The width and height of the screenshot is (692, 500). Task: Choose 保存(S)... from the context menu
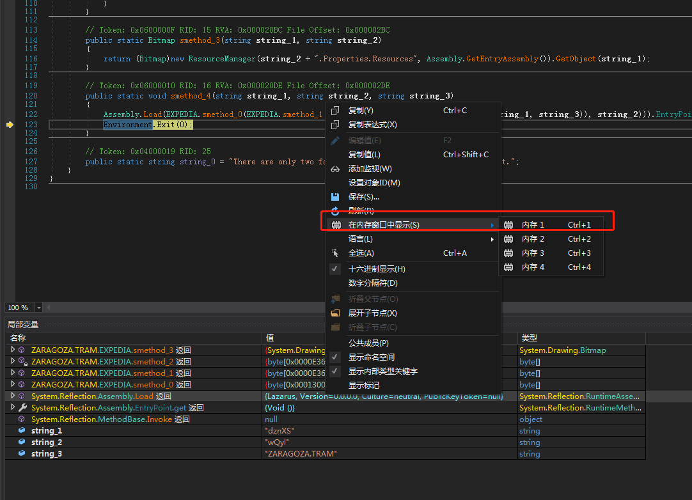[413, 197]
